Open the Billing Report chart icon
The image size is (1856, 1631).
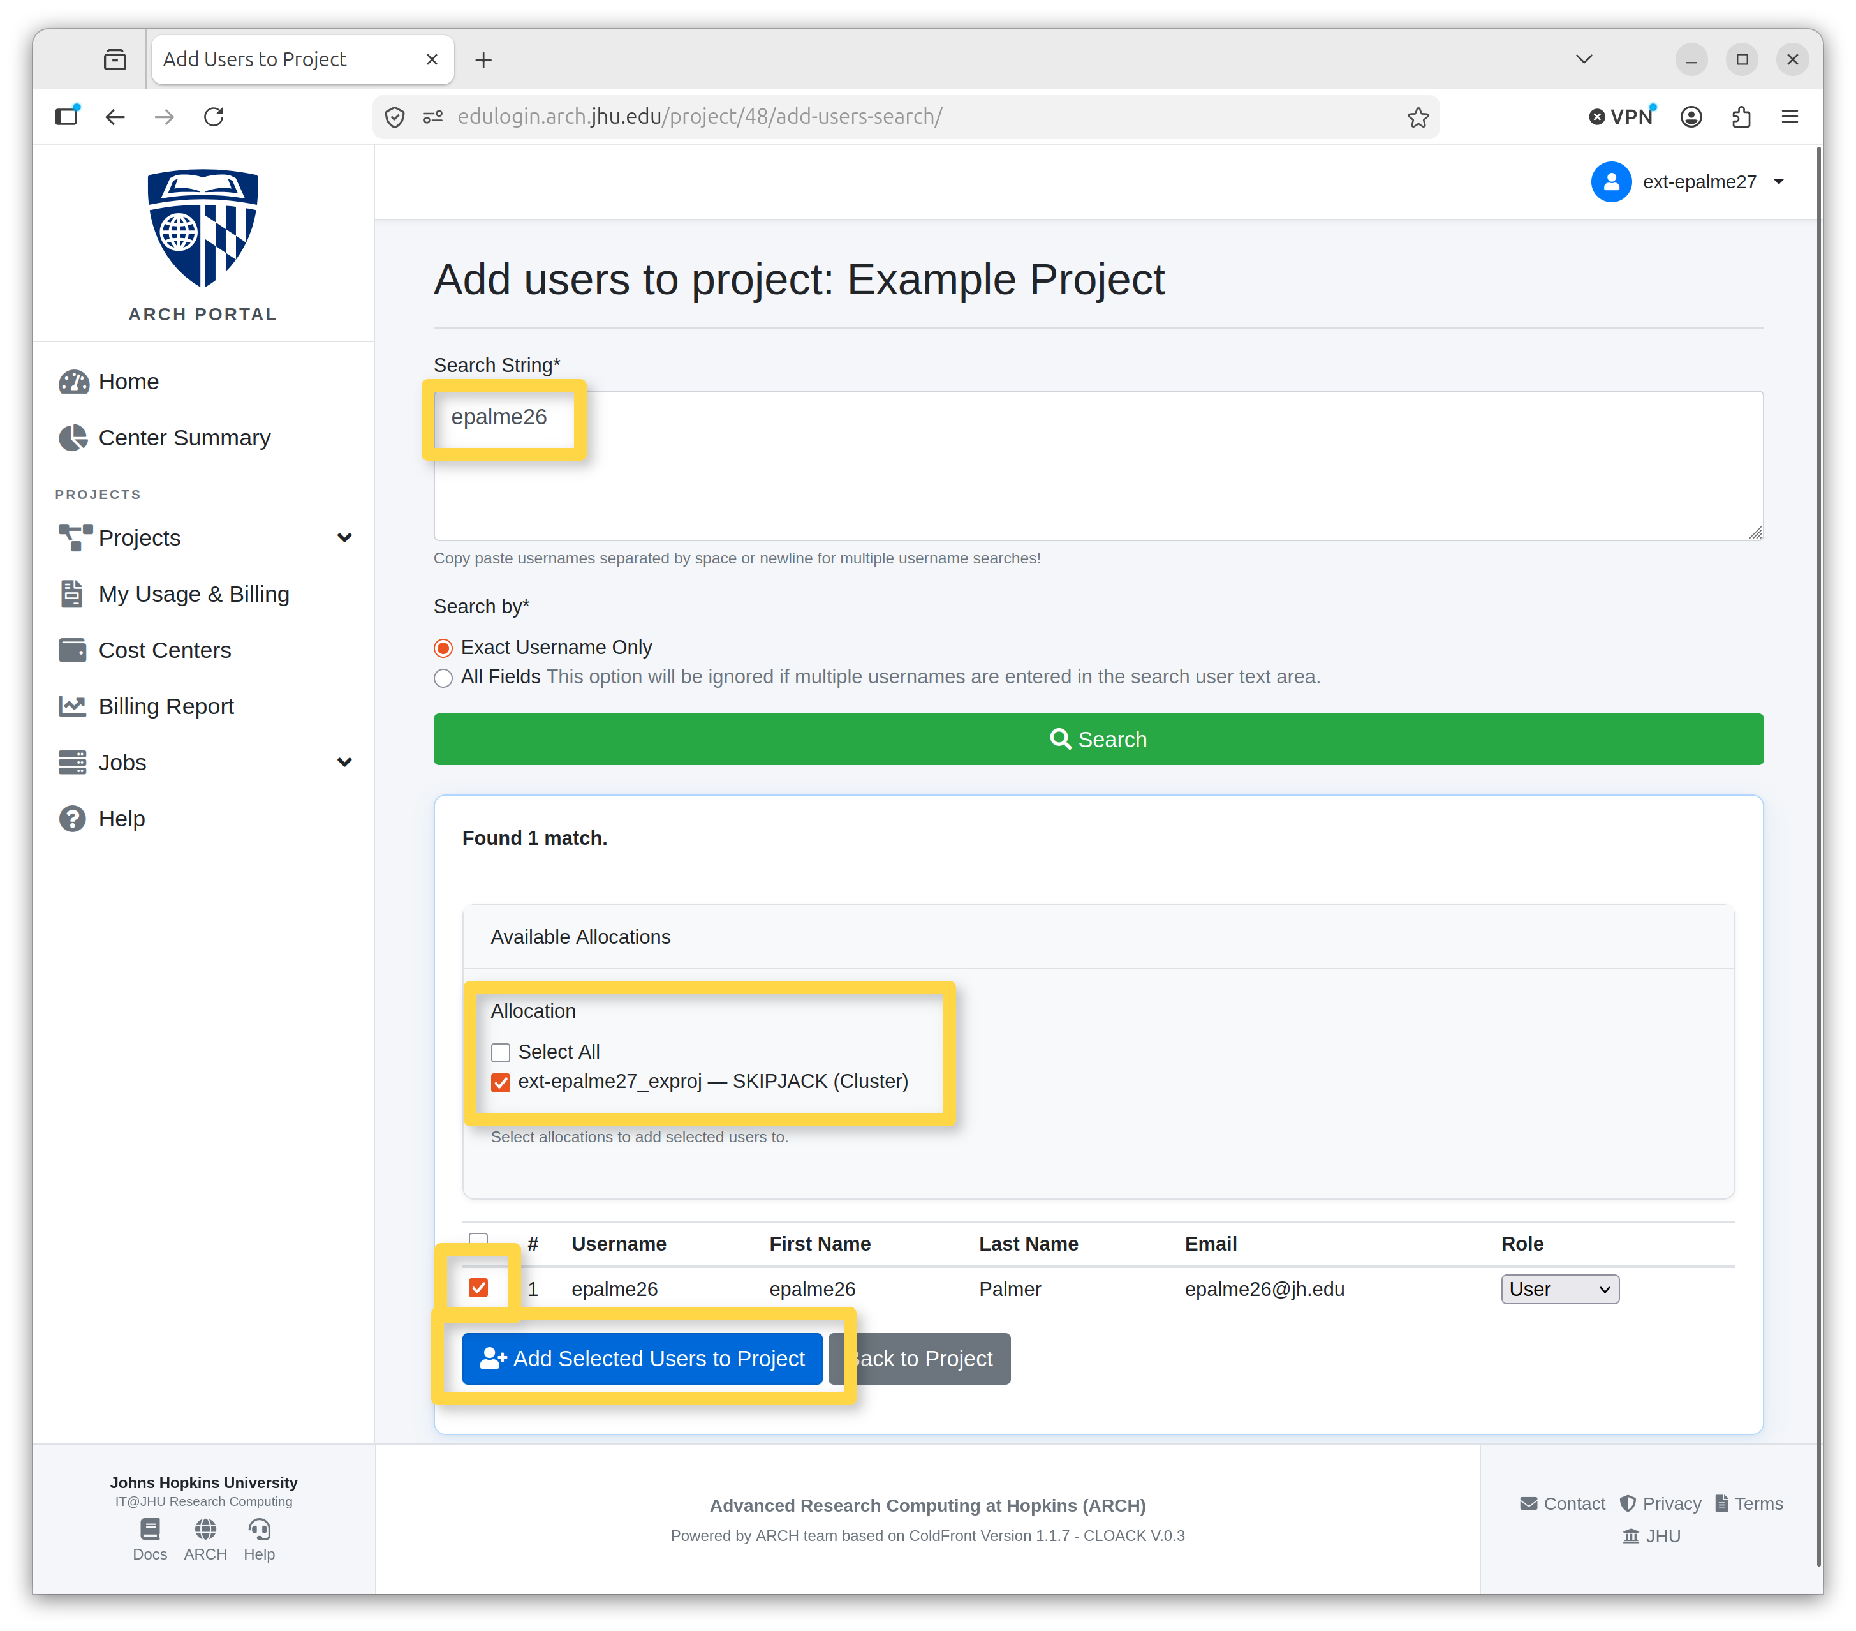73,706
